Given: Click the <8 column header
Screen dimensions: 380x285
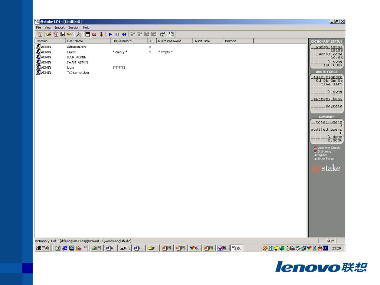Looking at the screenshot, I should point(152,41).
